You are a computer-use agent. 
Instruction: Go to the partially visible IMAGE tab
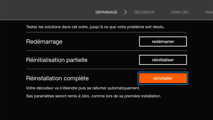(209, 12)
